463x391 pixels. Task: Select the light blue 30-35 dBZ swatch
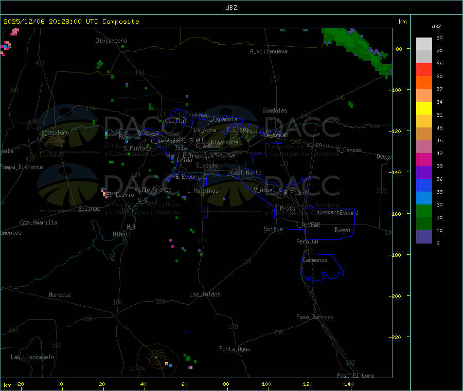[424, 198]
